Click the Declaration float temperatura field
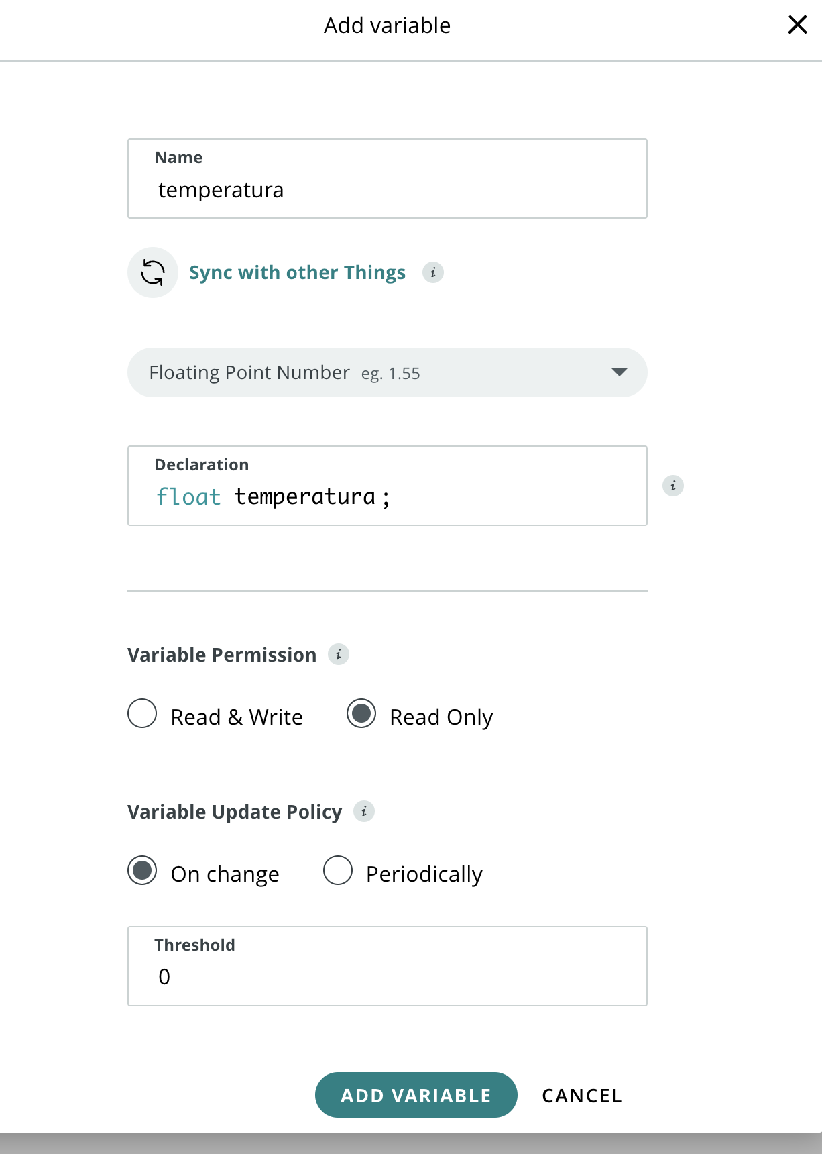822x1154 pixels. [x=388, y=486]
